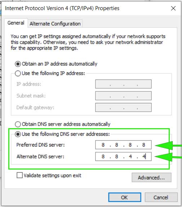This screenshot has height=207, width=182.
Task: Click the Subnet mask field
Action: (123, 96)
